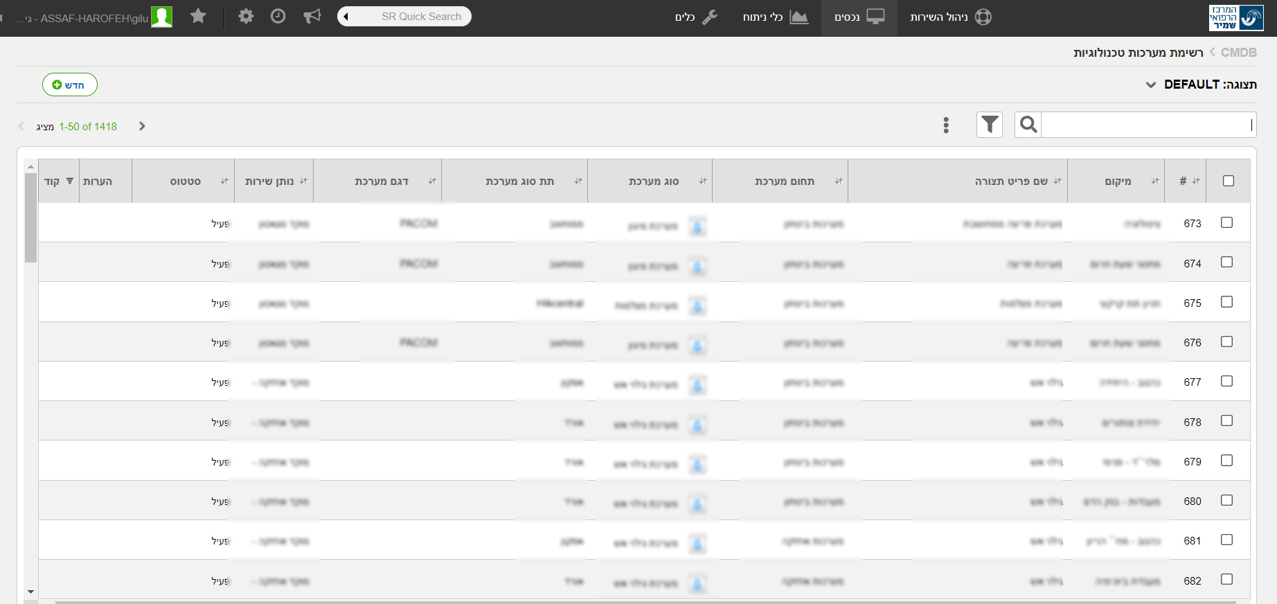This screenshot has width=1277, height=604.
Task: Click row number 681
Action: click(x=1193, y=540)
